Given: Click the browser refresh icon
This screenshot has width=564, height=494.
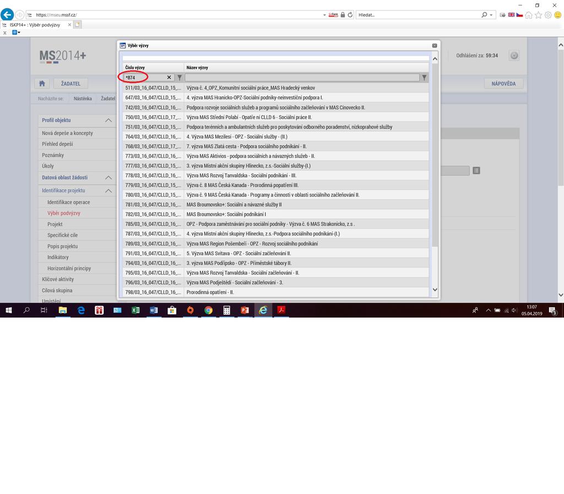Looking at the screenshot, I should click(x=350, y=15).
